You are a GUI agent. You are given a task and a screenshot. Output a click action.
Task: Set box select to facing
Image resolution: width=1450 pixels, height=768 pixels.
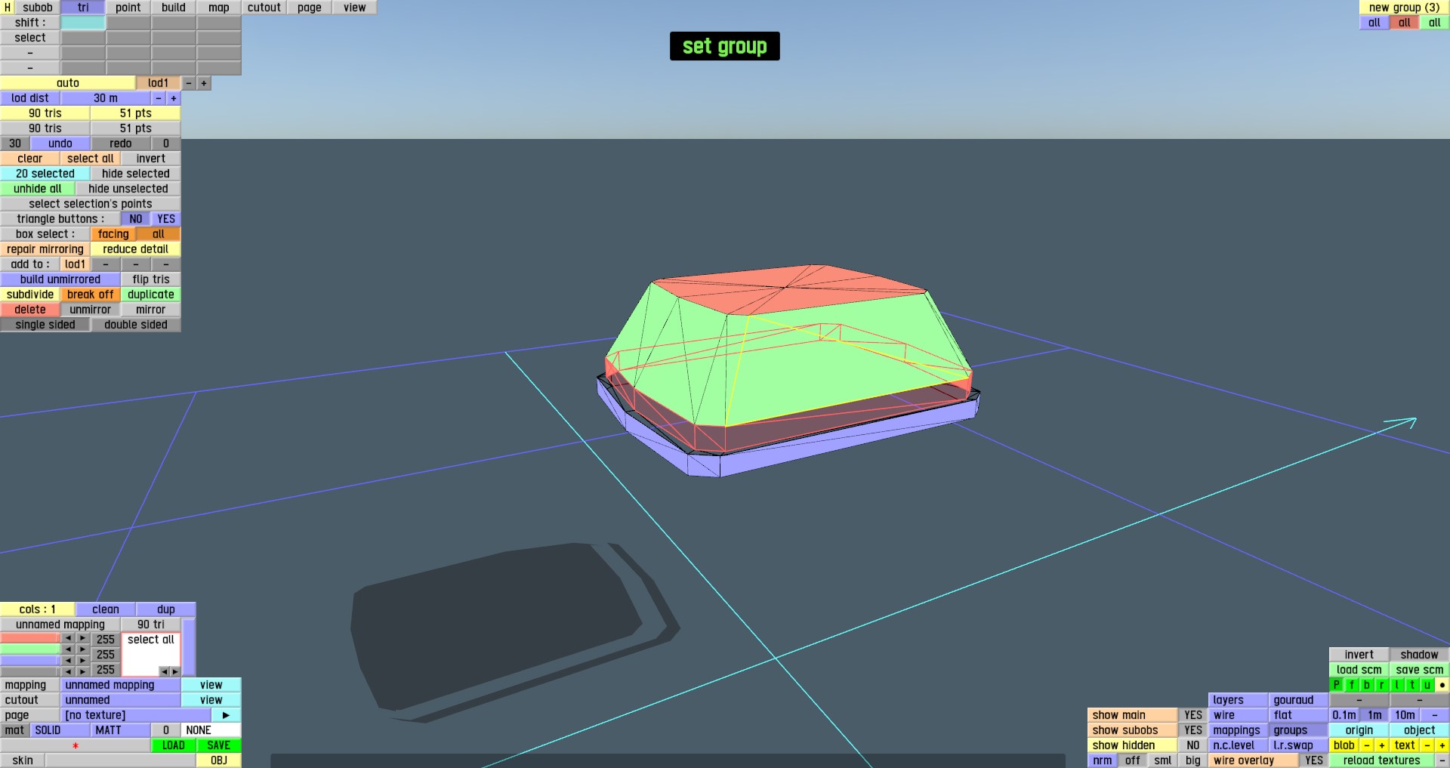(113, 234)
